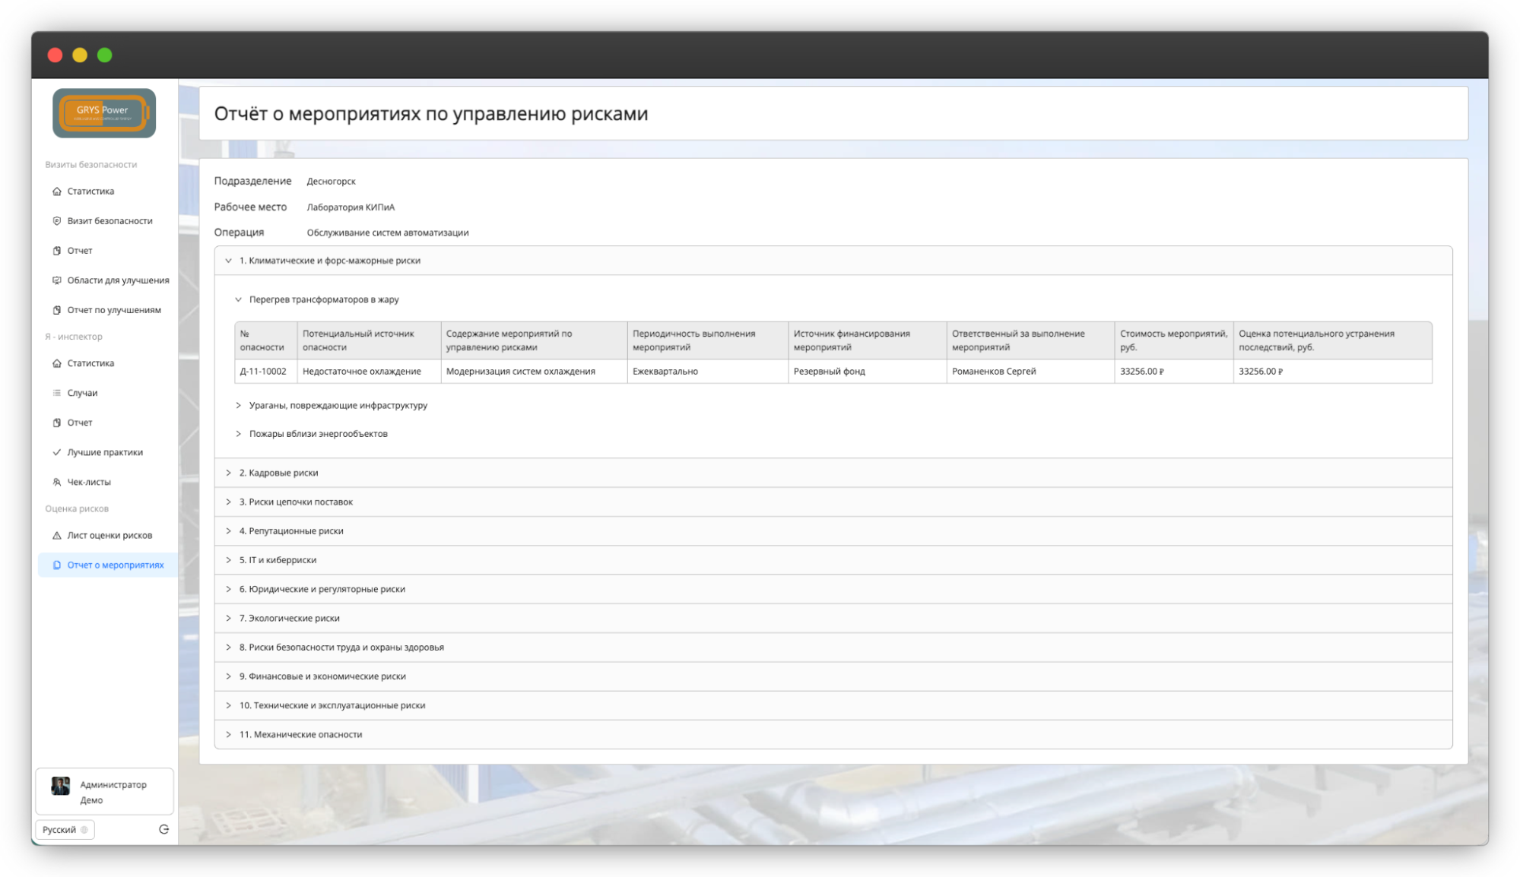Screen dimensions: 1520x877
Task: Open the Русский language selector
Action: click(65, 829)
